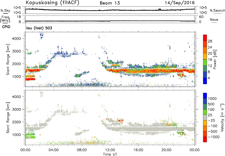Click the 'tau (fast) 503' text
This screenshot has width=225, height=156.
pos(39,28)
